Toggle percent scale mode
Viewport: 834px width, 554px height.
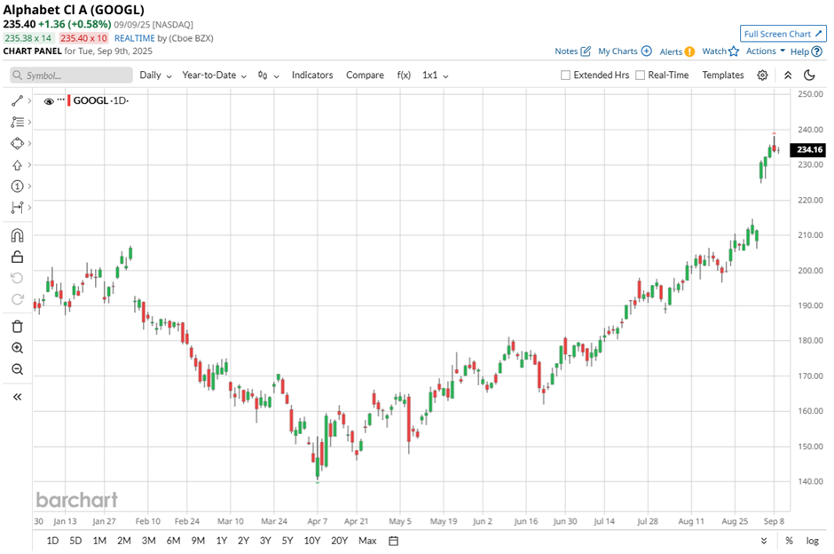pyautogui.click(x=790, y=541)
